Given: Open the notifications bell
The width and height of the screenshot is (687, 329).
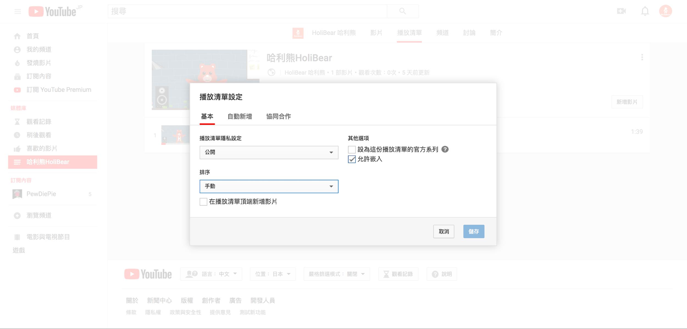Looking at the screenshot, I should tap(645, 11).
